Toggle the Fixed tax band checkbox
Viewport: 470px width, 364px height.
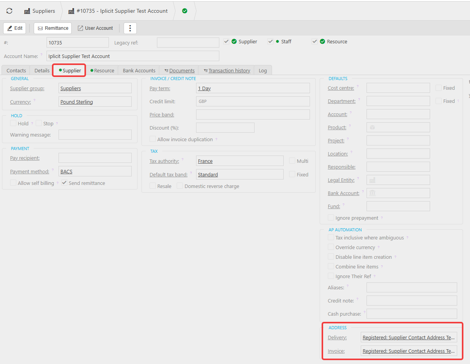pos(292,174)
